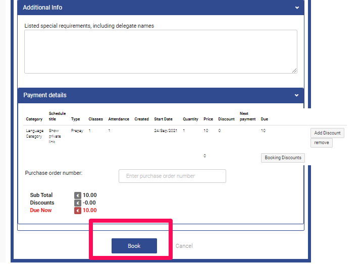Click the Start Date column header
Viewport: 363px width, 264px height.
point(163,119)
